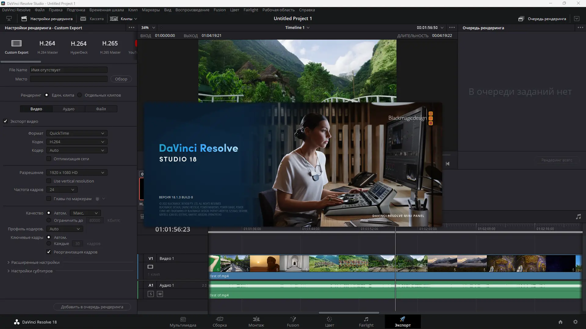
Task: Click the File Name input field
Action: 69,70
